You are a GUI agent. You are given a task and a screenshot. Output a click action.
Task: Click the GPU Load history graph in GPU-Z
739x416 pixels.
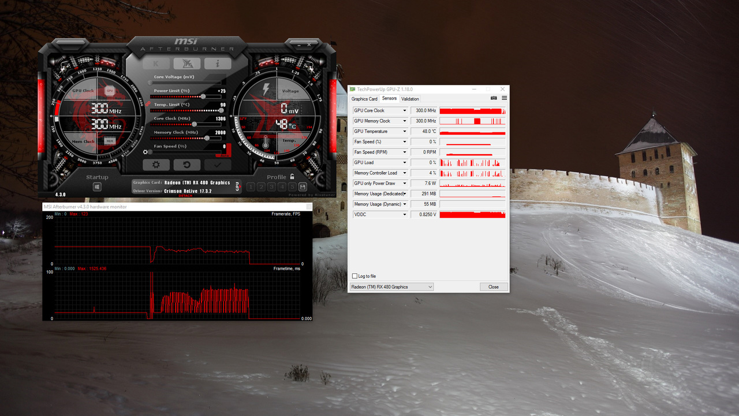point(472,162)
